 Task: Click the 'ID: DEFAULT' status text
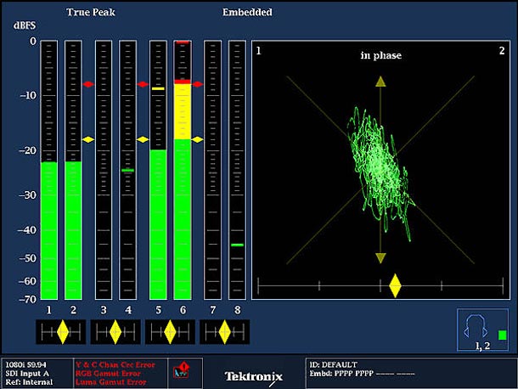click(x=334, y=365)
